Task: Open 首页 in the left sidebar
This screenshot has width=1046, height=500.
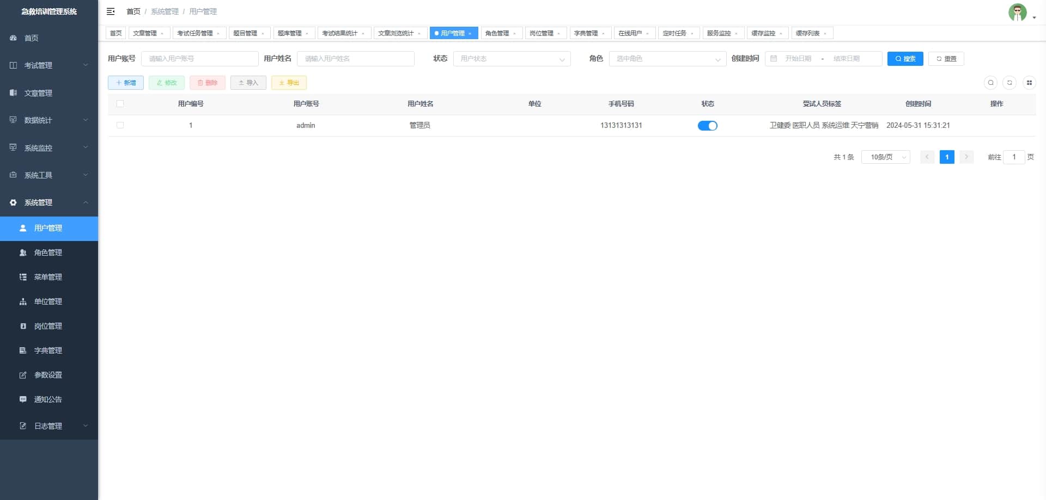Action: pos(49,38)
